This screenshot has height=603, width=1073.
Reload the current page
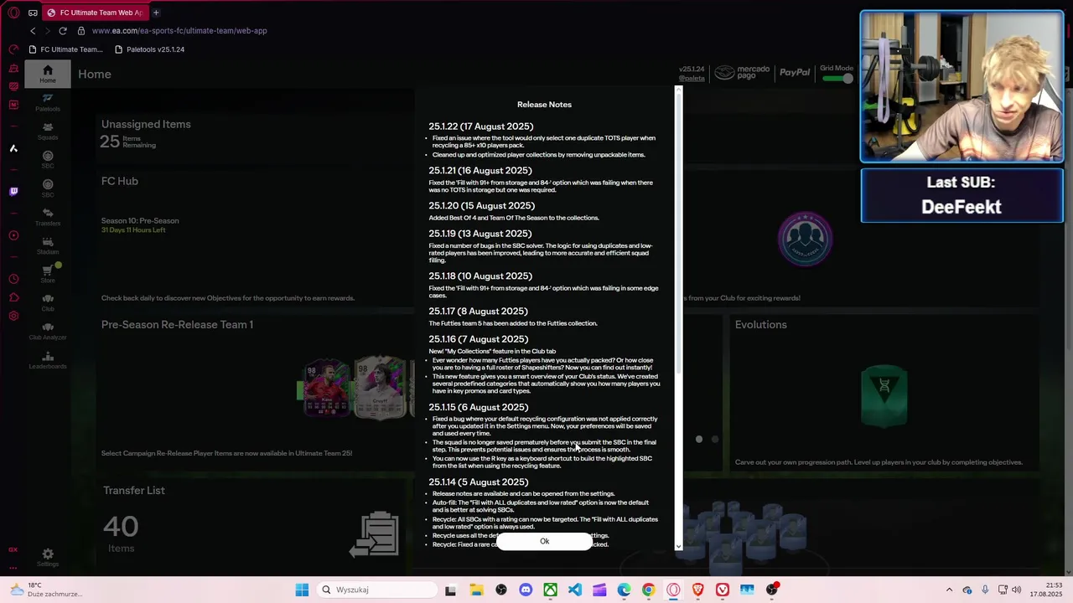(63, 31)
